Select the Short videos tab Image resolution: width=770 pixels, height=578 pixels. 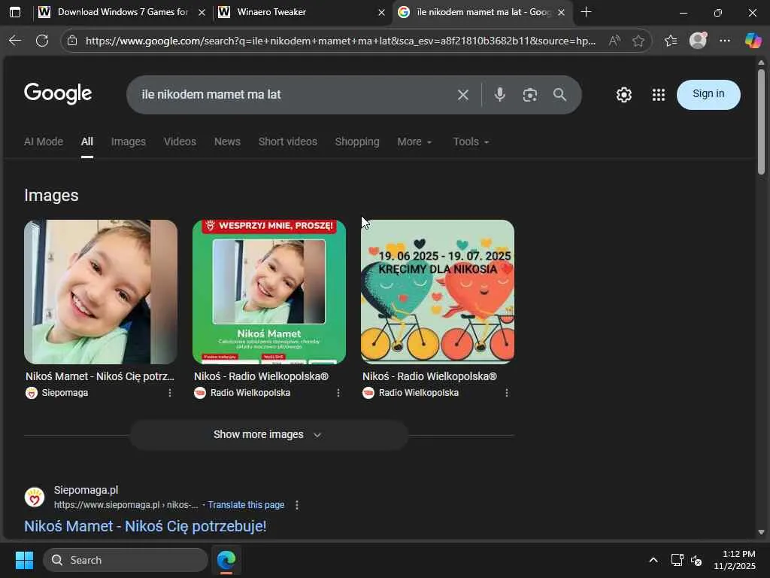[288, 141]
